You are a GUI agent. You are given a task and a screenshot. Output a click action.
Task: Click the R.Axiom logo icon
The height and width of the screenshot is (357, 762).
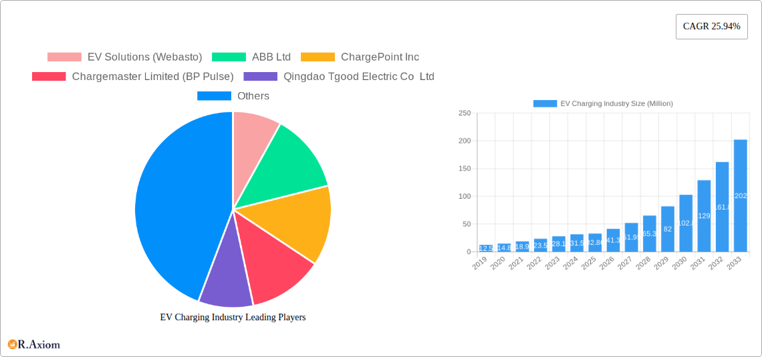click(12, 344)
